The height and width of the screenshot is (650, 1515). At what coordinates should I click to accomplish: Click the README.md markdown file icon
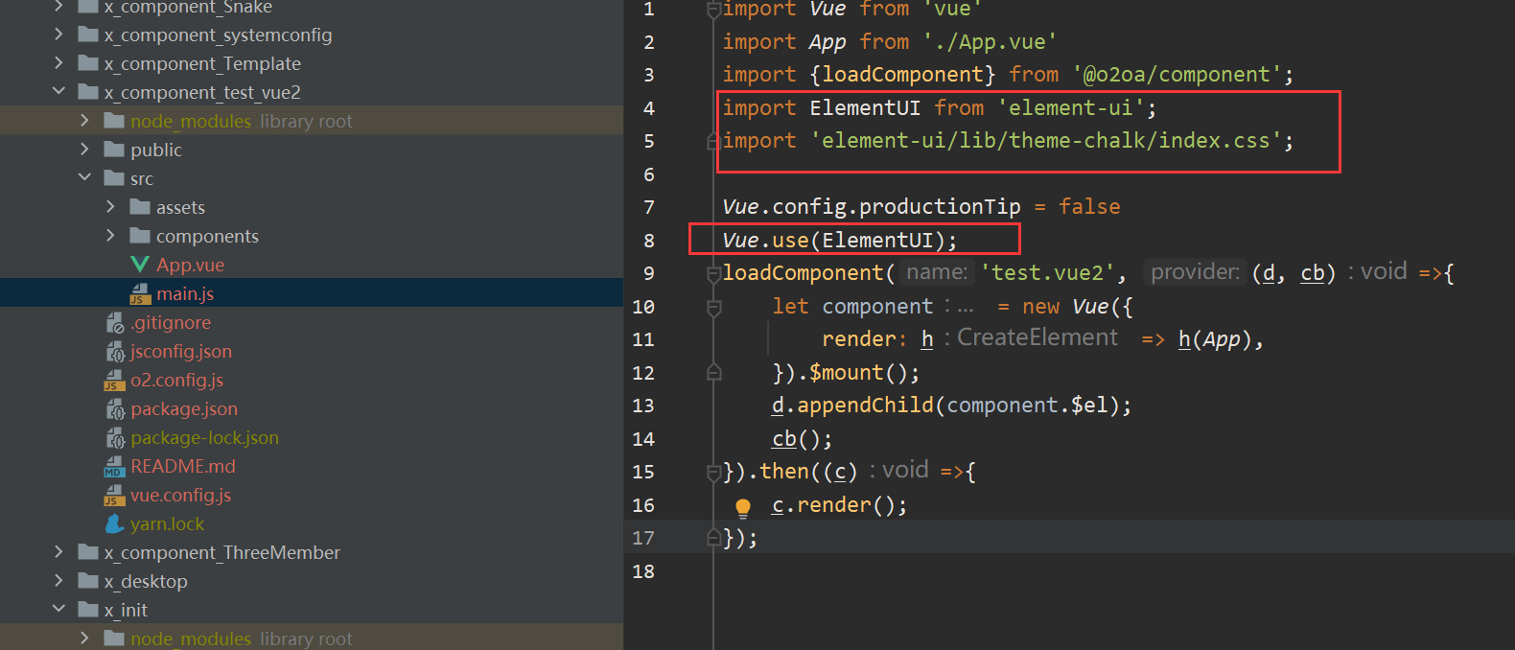click(x=115, y=467)
